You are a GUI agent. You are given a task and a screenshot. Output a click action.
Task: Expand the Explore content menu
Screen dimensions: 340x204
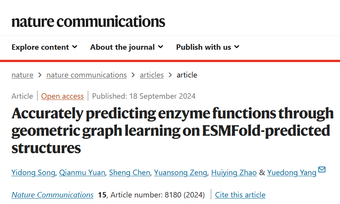coord(44,47)
